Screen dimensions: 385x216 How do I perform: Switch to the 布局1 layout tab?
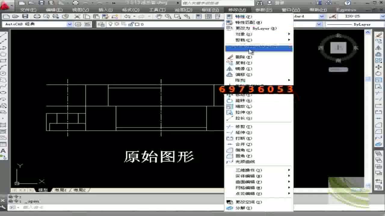60,190
